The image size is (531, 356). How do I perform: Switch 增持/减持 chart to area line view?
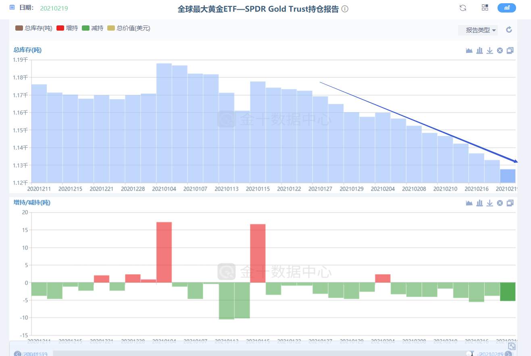click(469, 203)
